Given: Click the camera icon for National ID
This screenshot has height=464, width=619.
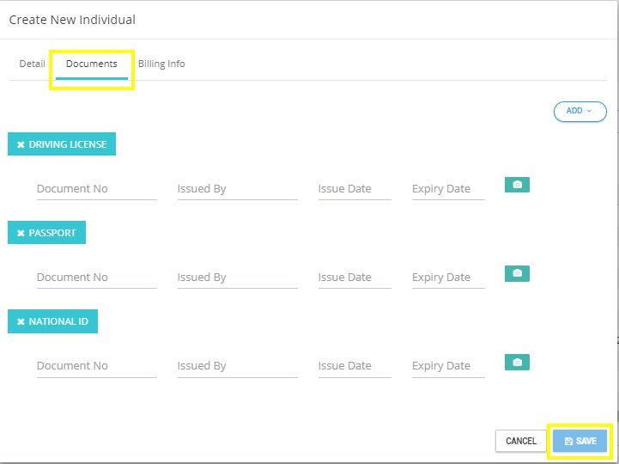Looking at the screenshot, I should [x=517, y=362].
